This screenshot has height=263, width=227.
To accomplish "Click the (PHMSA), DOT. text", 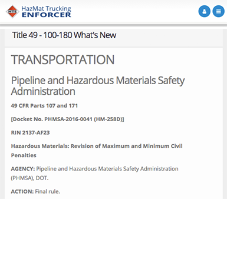I will [29, 178].
